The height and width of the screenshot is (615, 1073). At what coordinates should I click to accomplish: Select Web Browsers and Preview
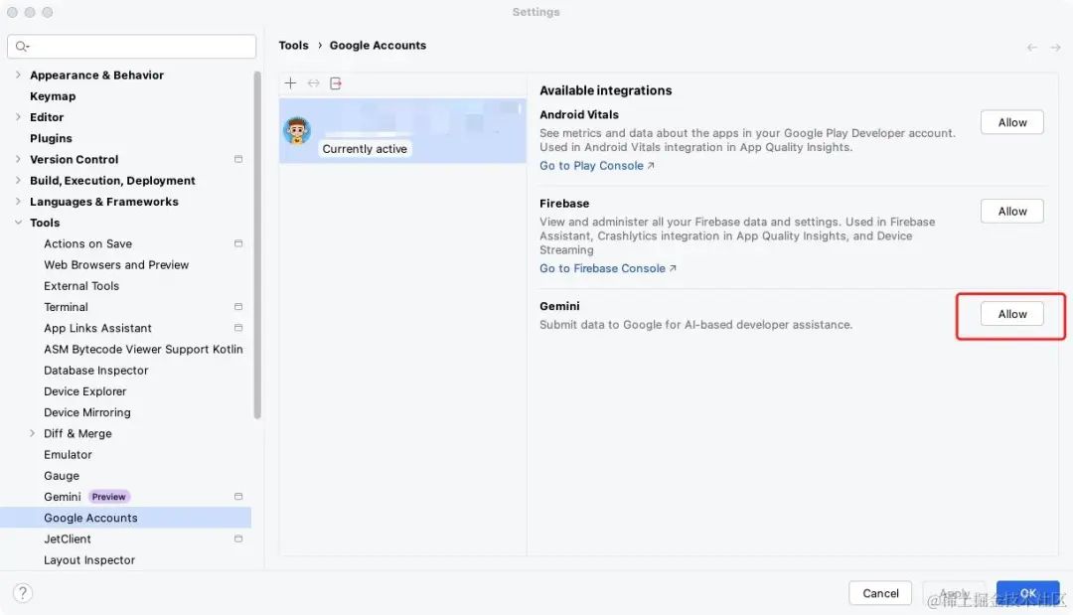116,264
